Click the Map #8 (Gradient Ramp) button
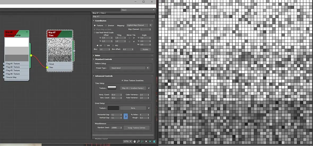 pos(133,88)
